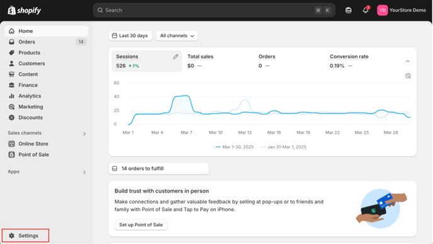Open Finance from the sidebar

click(47, 85)
